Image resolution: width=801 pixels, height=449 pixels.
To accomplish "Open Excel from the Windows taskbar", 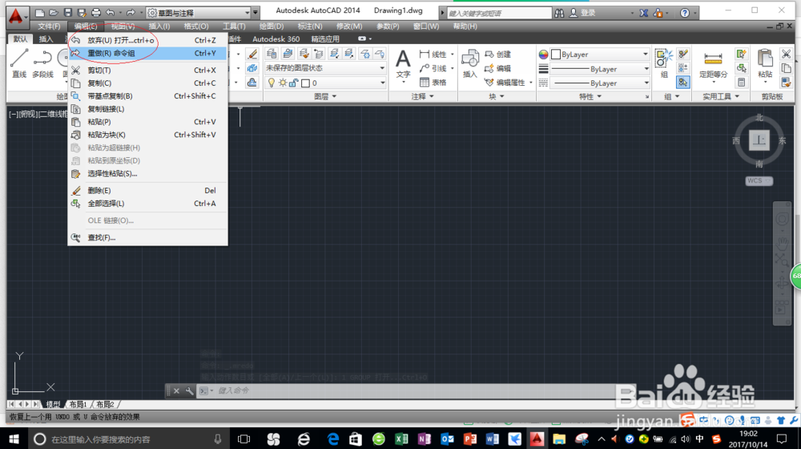I will coord(401,439).
